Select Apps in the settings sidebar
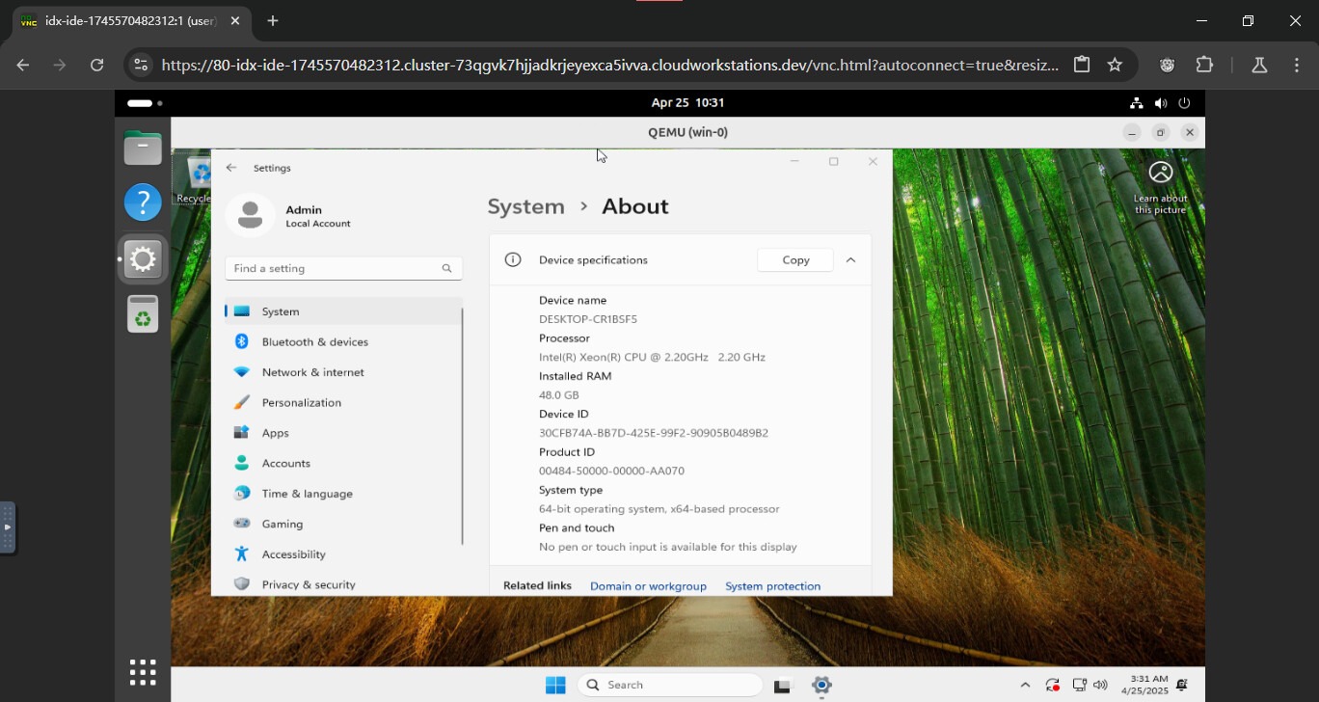The height and width of the screenshot is (702, 1319). (x=275, y=433)
